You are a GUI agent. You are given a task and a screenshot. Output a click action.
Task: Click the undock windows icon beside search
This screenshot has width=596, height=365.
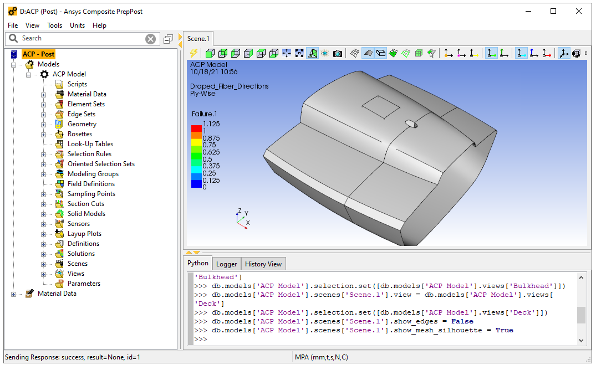tap(168, 39)
